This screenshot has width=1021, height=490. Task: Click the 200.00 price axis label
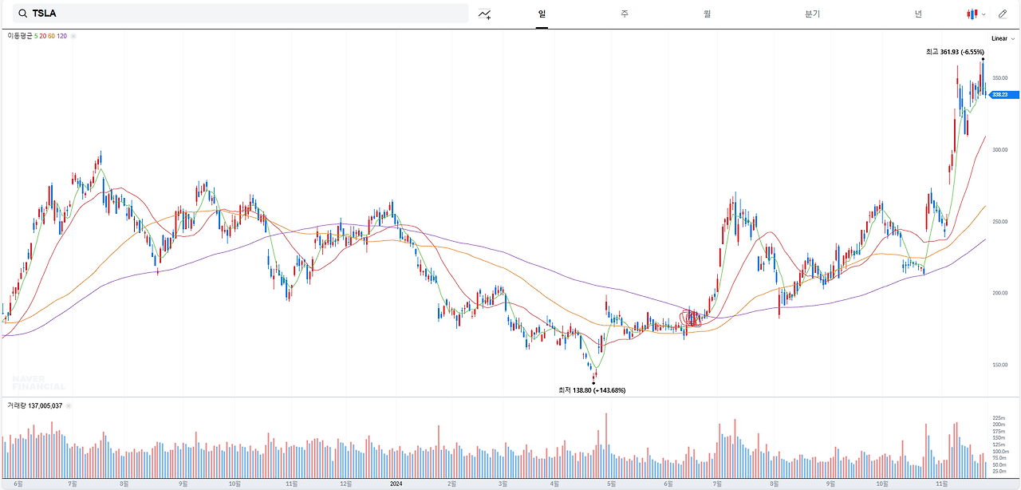(999, 293)
